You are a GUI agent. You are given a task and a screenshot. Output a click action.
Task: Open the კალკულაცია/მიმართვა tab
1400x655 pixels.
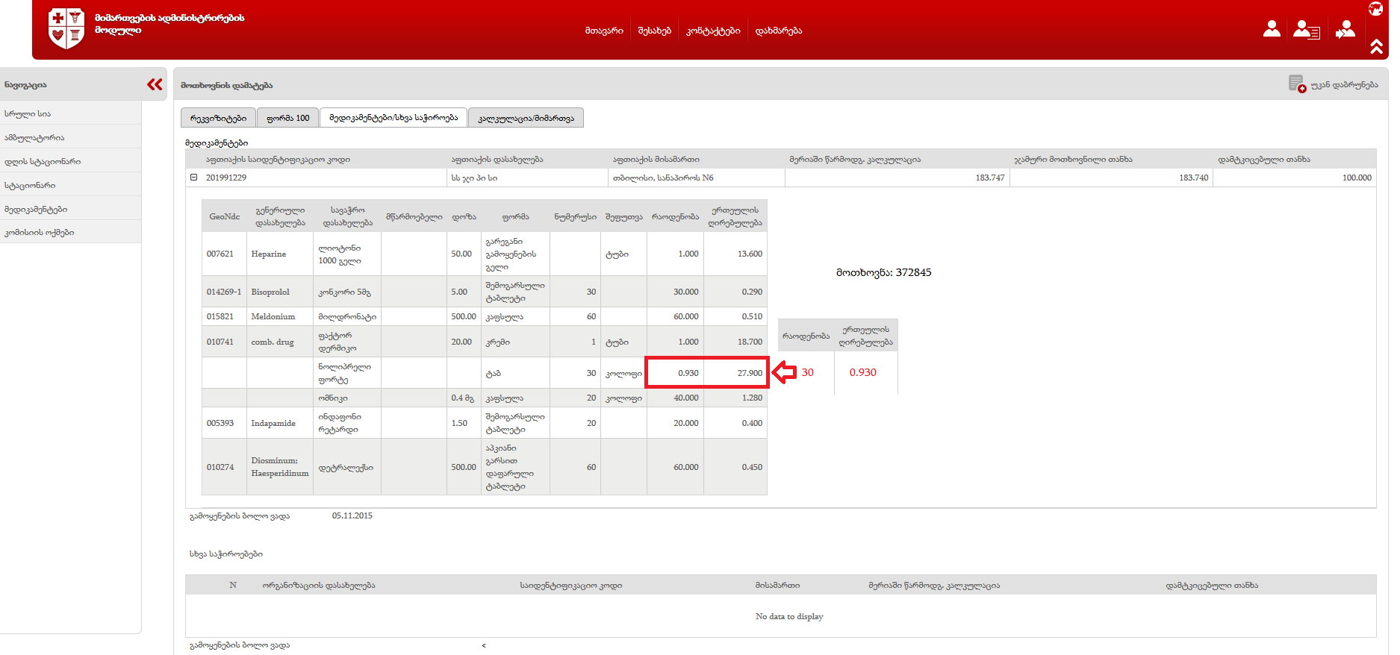(526, 118)
